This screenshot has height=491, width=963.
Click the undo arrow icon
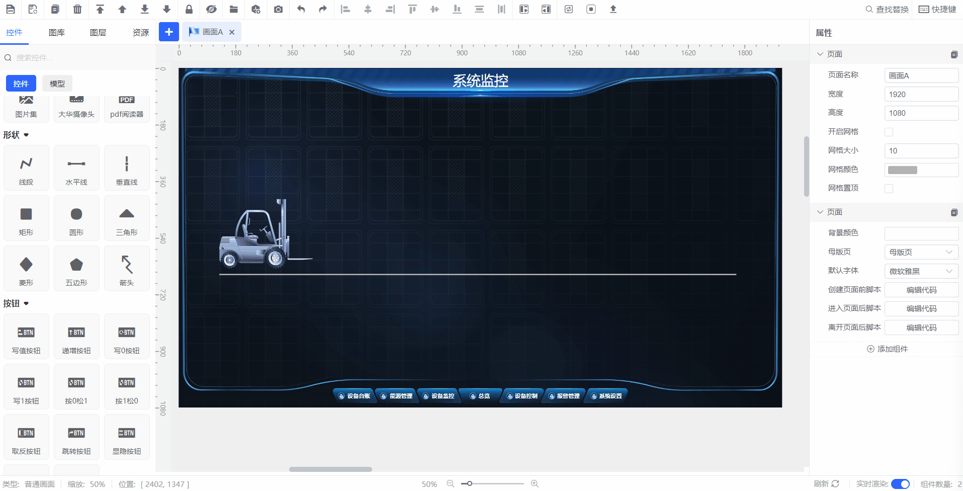tap(301, 9)
